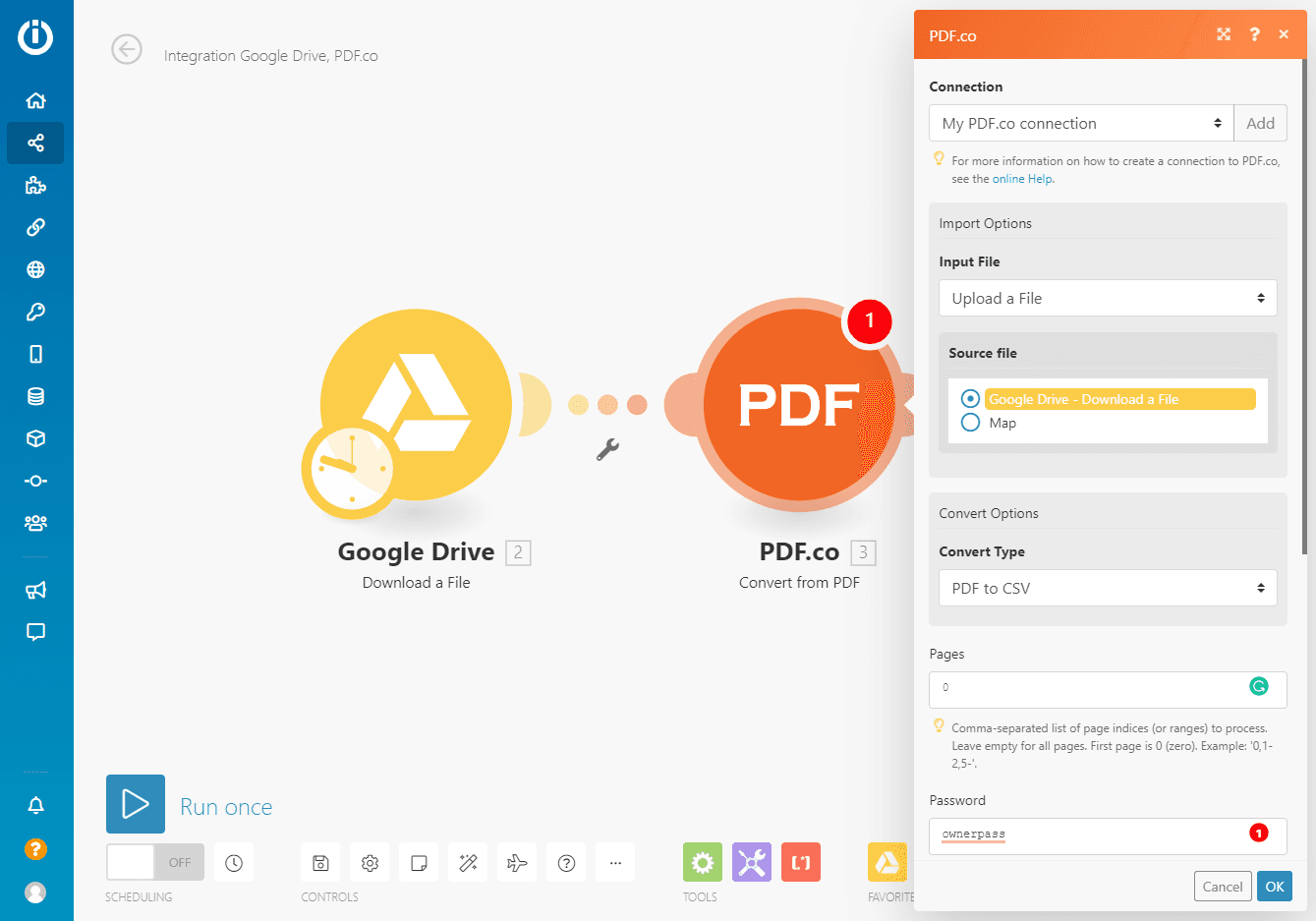
Task: Open Scenarios share icon in sidebar
Action: tap(35, 144)
